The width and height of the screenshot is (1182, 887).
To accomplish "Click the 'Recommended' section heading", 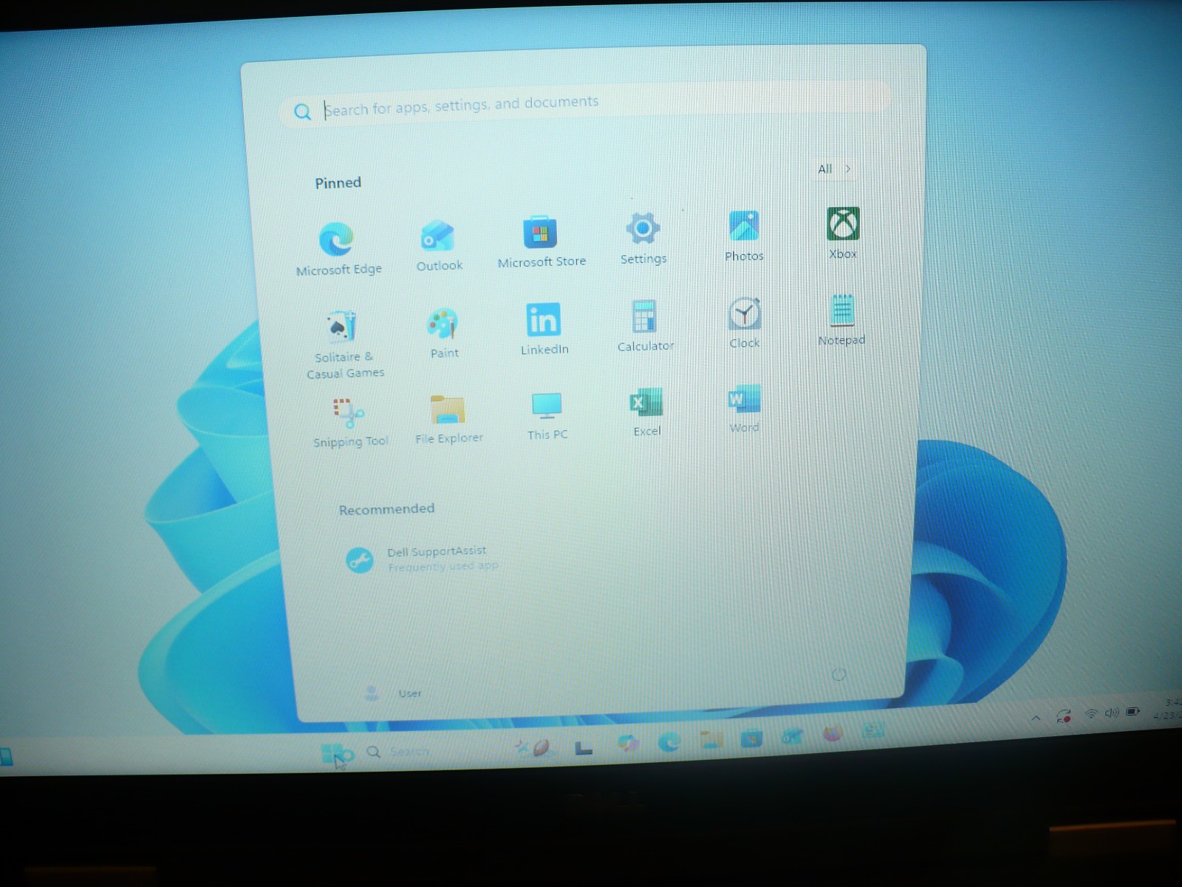I will [x=386, y=509].
